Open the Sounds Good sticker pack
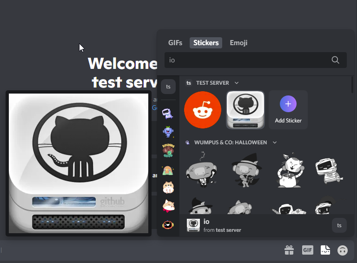357x263 pixels. coord(168,150)
